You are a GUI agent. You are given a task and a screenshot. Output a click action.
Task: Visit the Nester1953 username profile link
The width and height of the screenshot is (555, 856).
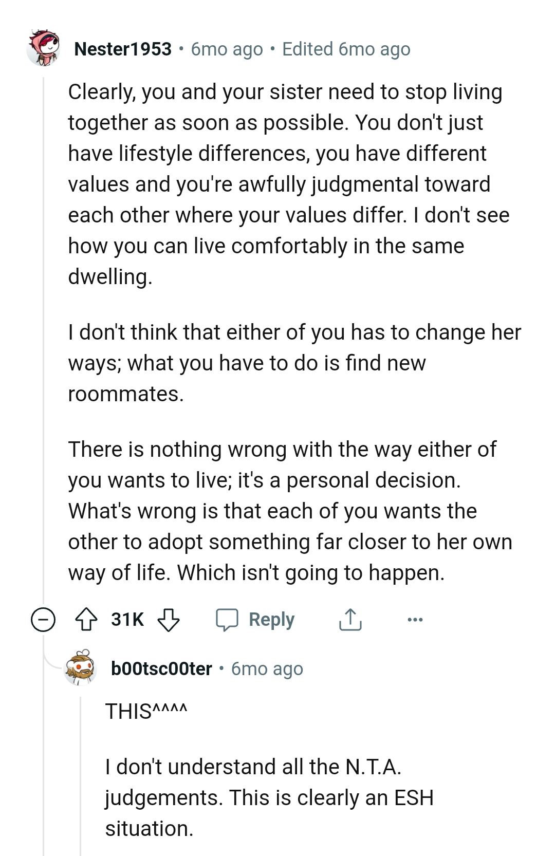pyautogui.click(x=123, y=49)
